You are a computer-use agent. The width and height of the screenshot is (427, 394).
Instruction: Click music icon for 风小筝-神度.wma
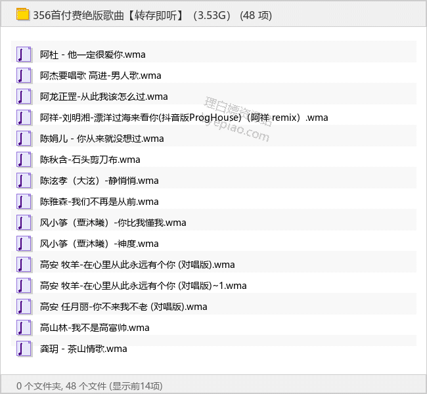click(24, 244)
